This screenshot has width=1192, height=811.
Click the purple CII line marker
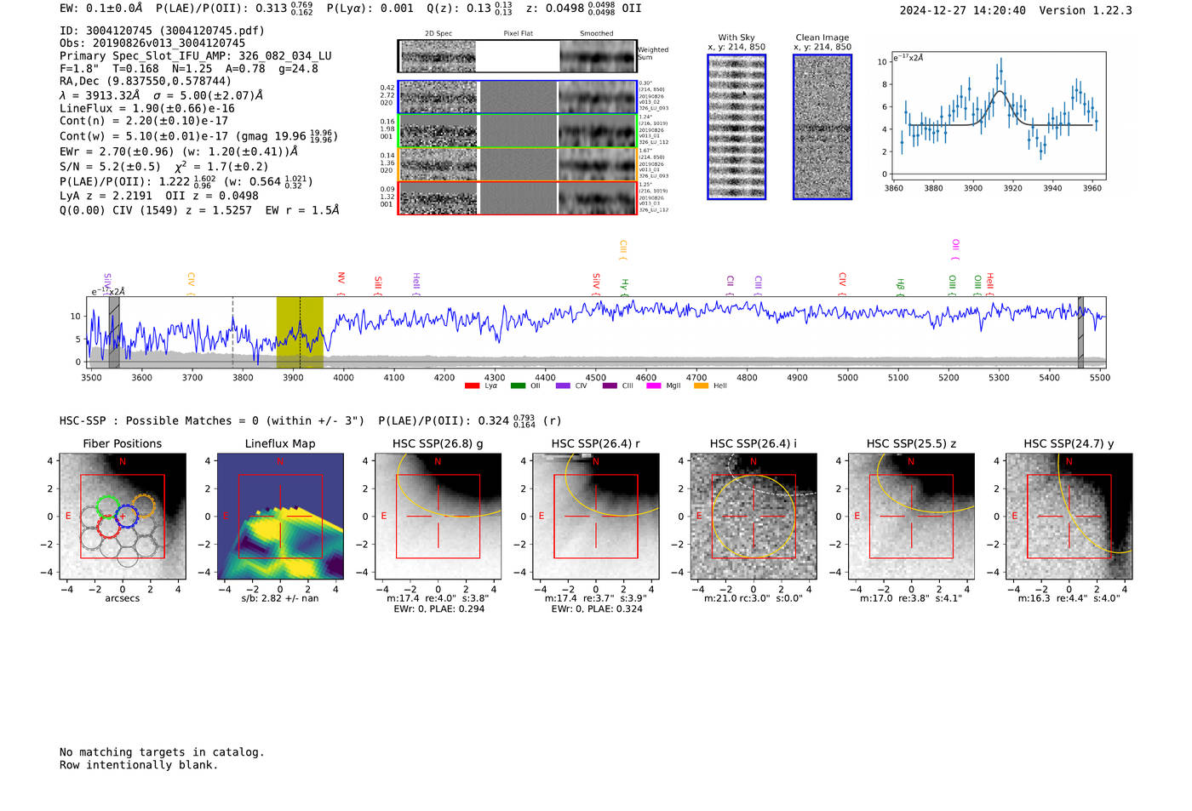pos(731,286)
